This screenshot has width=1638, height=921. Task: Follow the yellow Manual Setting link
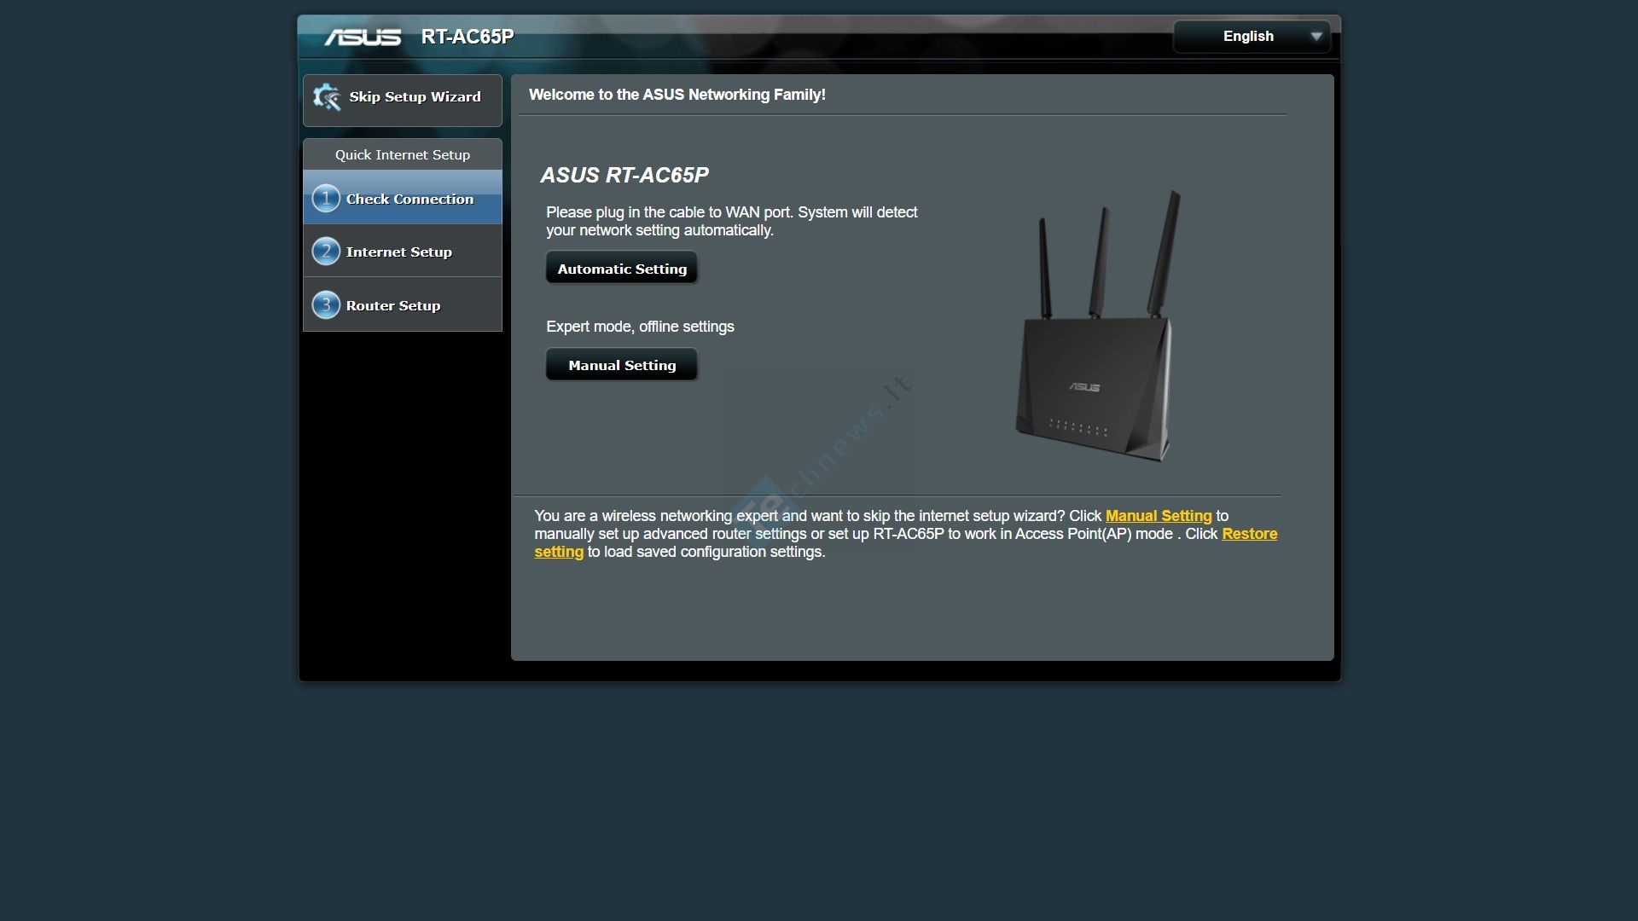click(x=1159, y=516)
